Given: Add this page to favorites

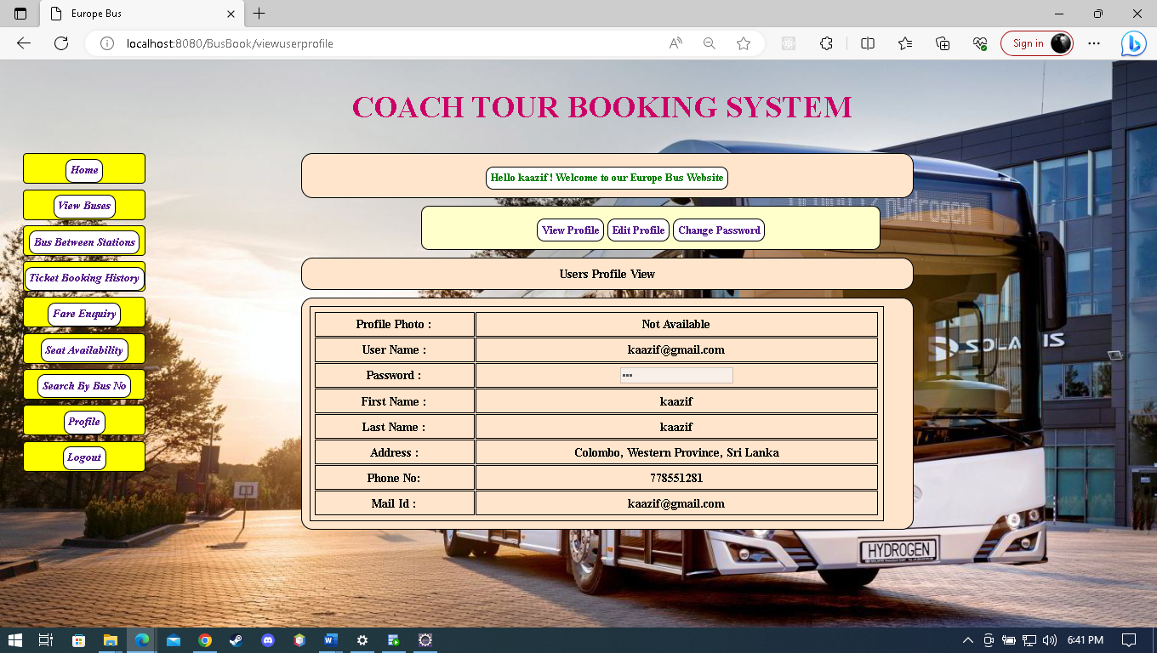Looking at the screenshot, I should (744, 43).
